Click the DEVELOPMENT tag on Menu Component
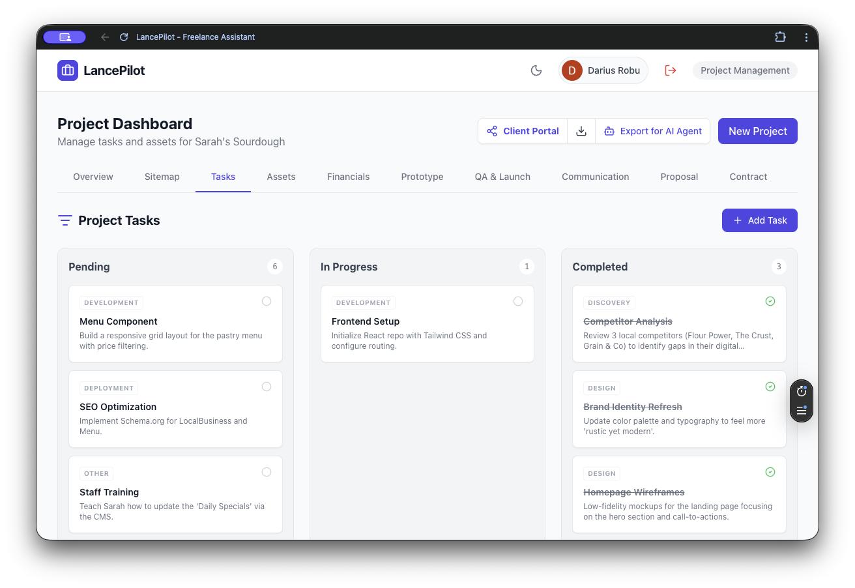 pos(111,302)
